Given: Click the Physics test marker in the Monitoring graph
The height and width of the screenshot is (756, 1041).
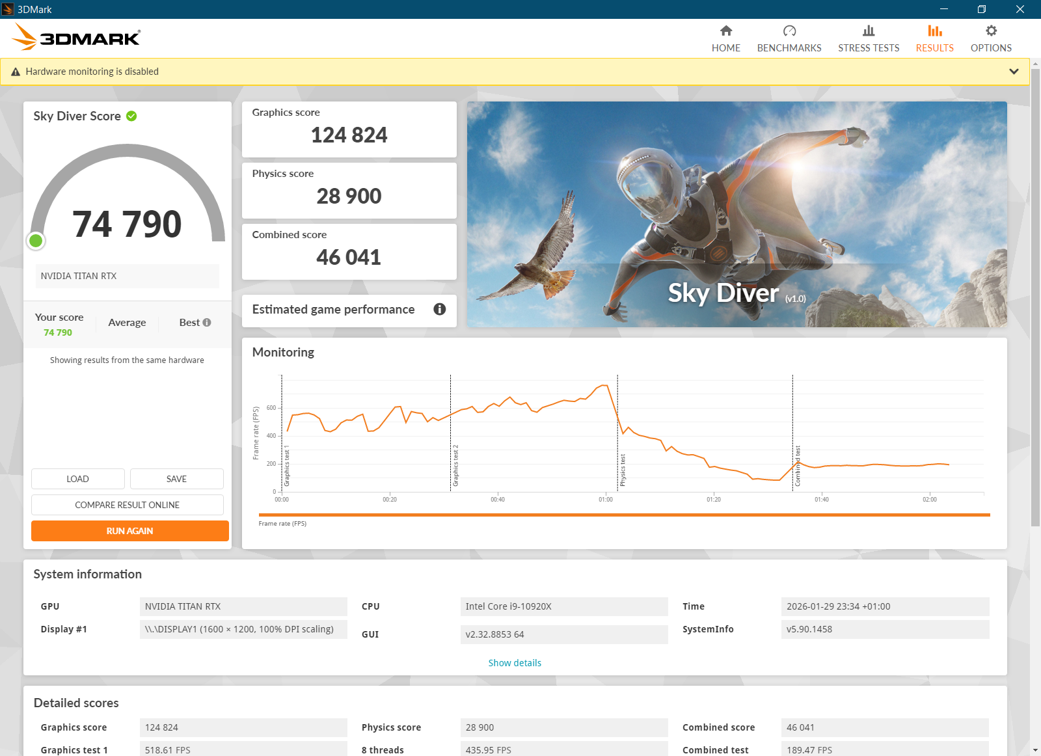Looking at the screenshot, I should click(621, 470).
